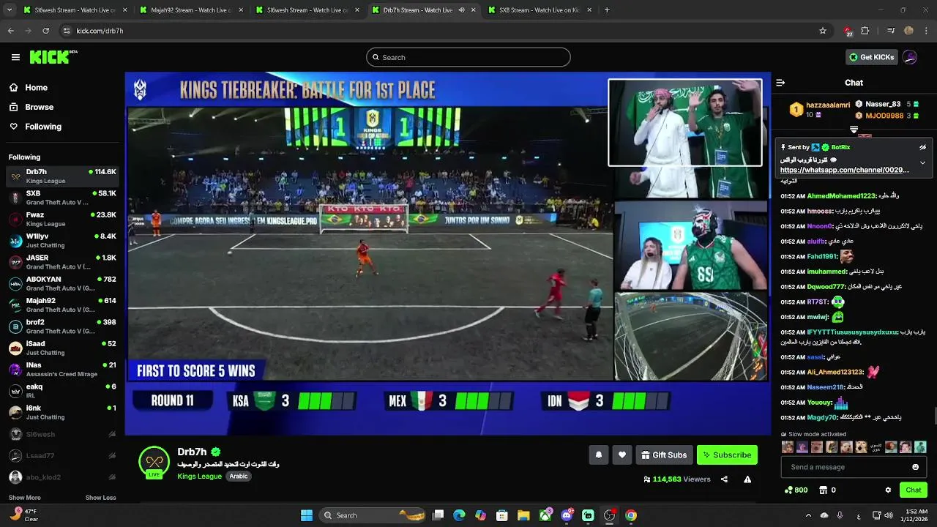
Task: Click chat username Dqwood777
Action: click(x=826, y=287)
